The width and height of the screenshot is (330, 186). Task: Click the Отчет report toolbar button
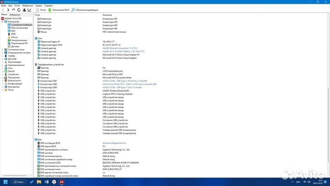(x=41, y=10)
